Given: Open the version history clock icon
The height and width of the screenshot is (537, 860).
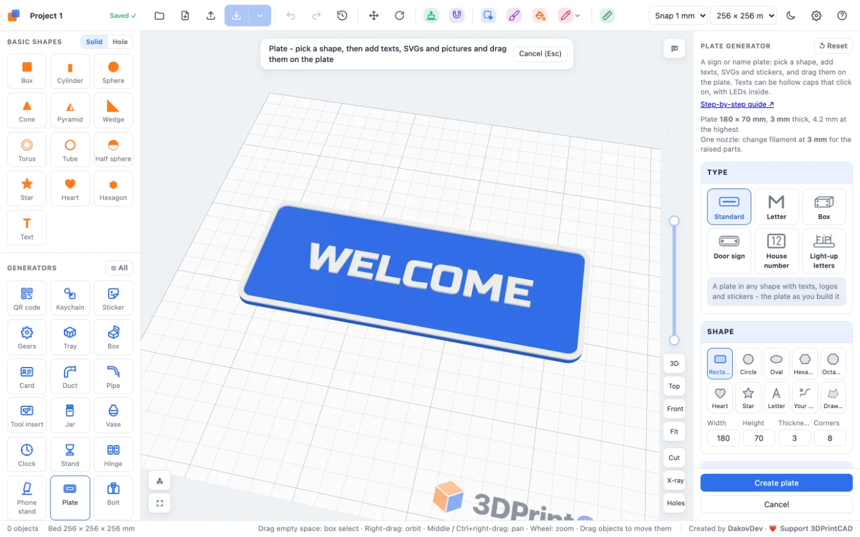Looking at the screenshot, I should pos(342,16).
